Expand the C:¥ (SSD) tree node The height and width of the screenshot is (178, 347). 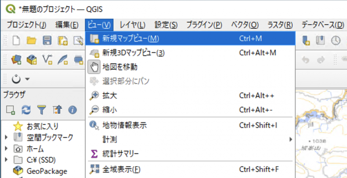tap(6, 159)
